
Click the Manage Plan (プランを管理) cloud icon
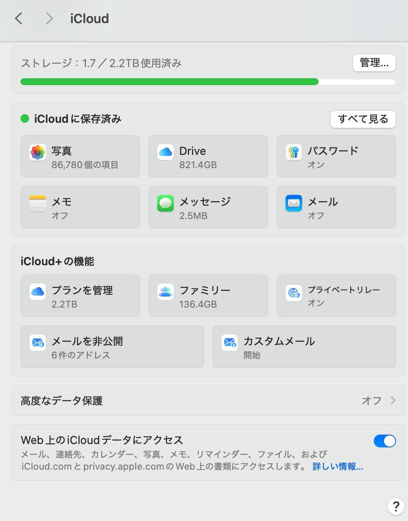38,292
